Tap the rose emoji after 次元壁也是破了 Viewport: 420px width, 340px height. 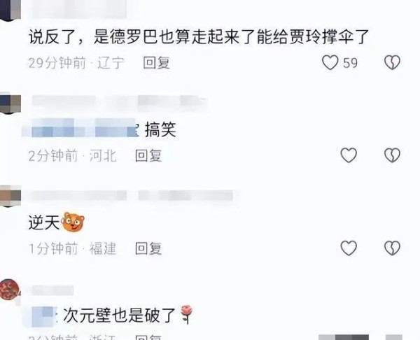tap(187, 314)
